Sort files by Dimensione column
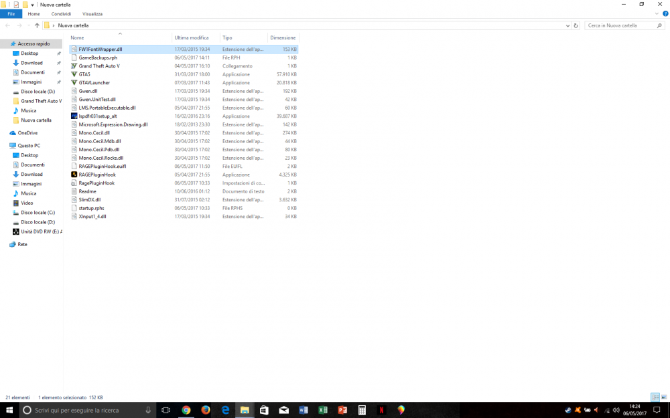Viewport: 670px width, 418px height. [x=283, y=37]
